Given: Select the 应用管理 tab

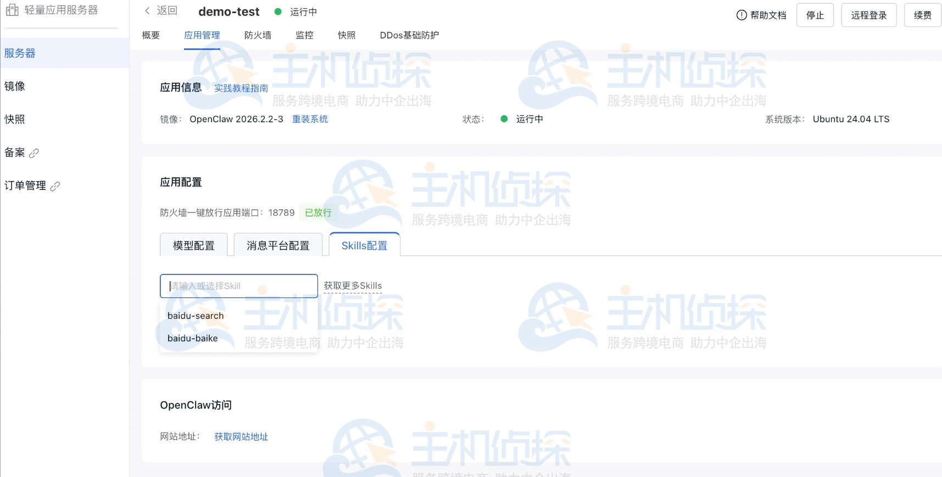Looking at the screenshot, I should tap(202, 35).
